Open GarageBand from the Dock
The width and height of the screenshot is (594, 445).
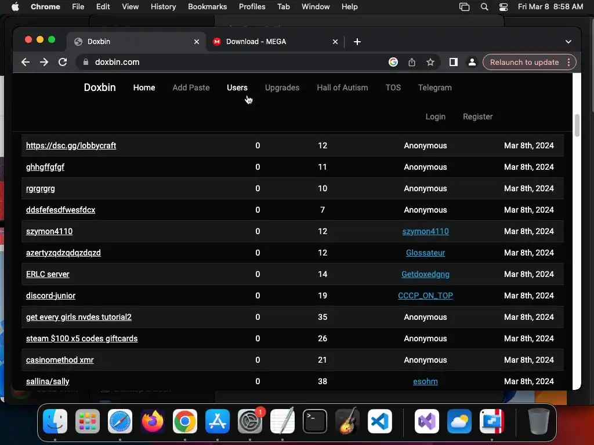tap(347, 421)
